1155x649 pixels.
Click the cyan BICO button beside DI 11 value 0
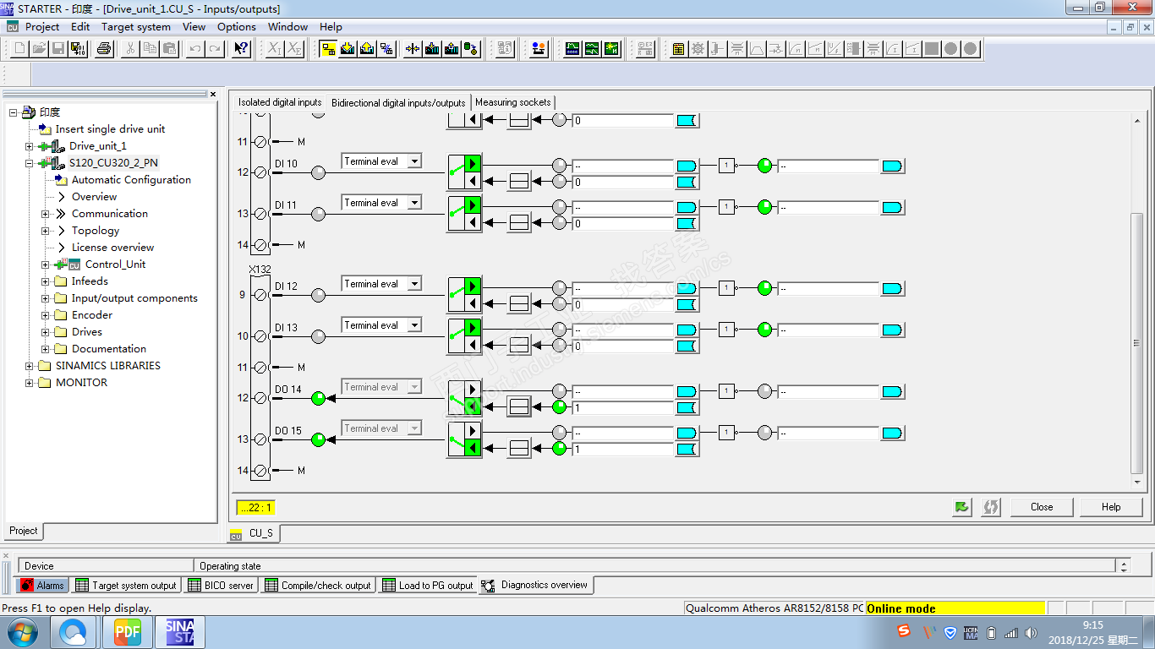[x=687, y=223]
